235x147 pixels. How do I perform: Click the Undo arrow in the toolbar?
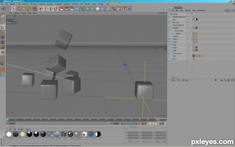(4, 9)
